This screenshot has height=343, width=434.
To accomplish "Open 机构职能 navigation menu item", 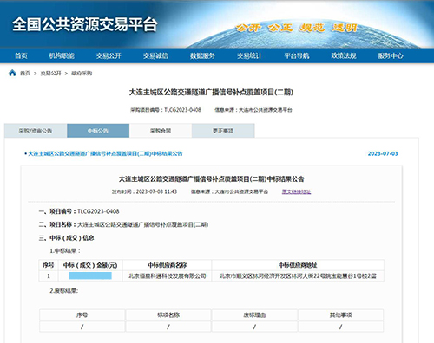I will pos(62,55).
